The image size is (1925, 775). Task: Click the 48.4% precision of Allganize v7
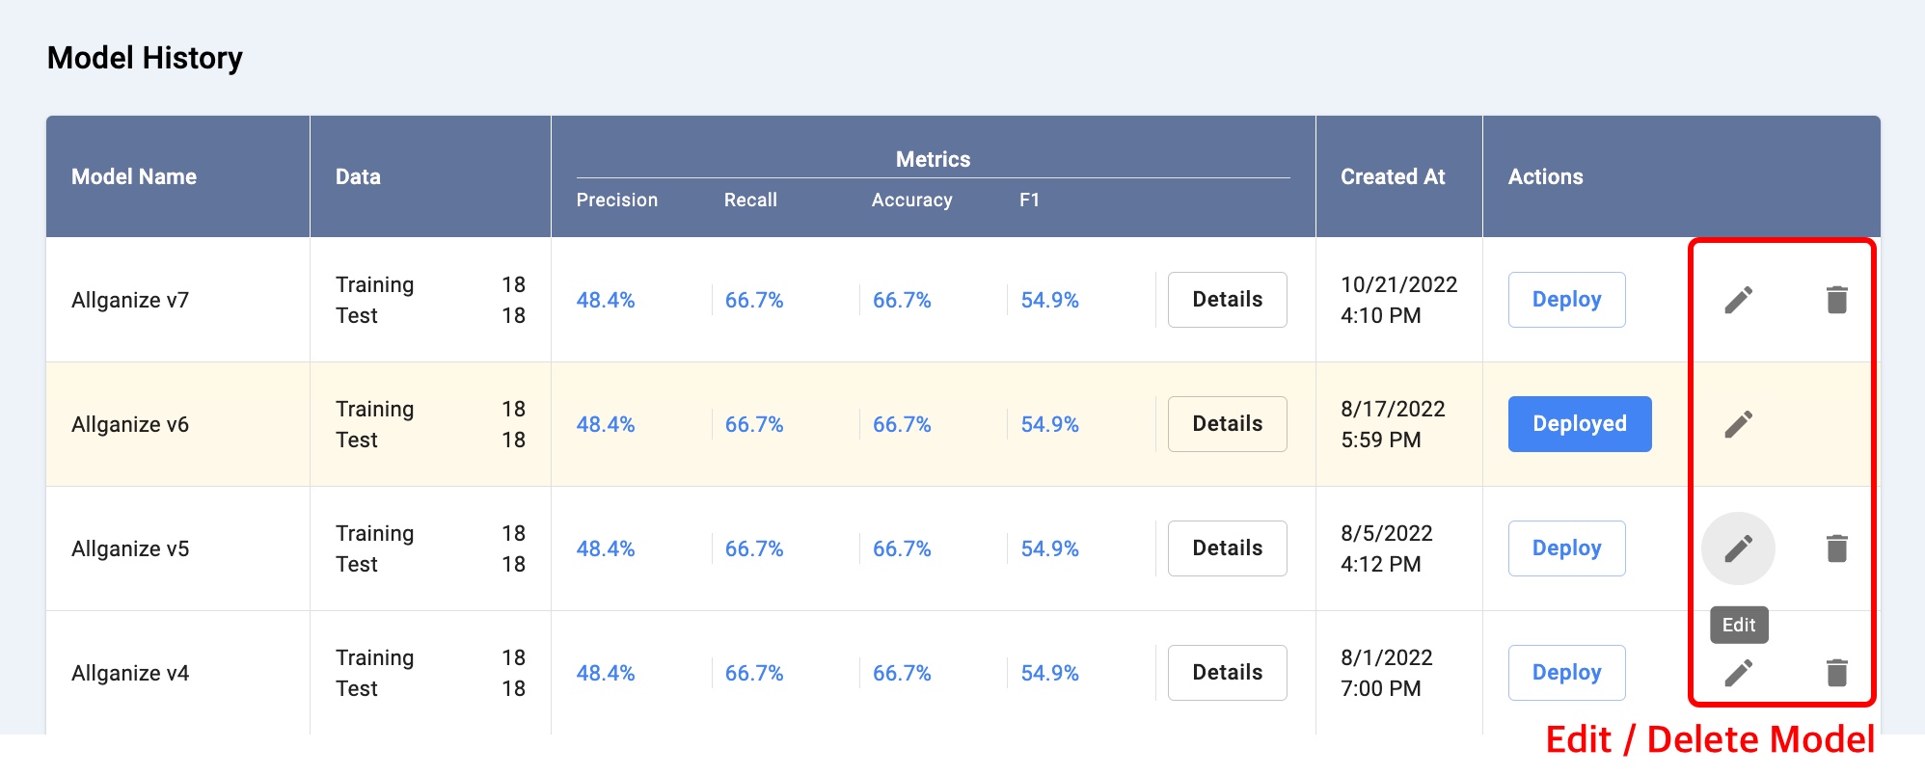606,301
